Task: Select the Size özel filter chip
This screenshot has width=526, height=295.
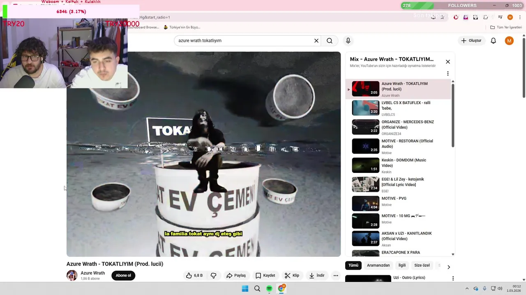Action: tap(422, 265)
